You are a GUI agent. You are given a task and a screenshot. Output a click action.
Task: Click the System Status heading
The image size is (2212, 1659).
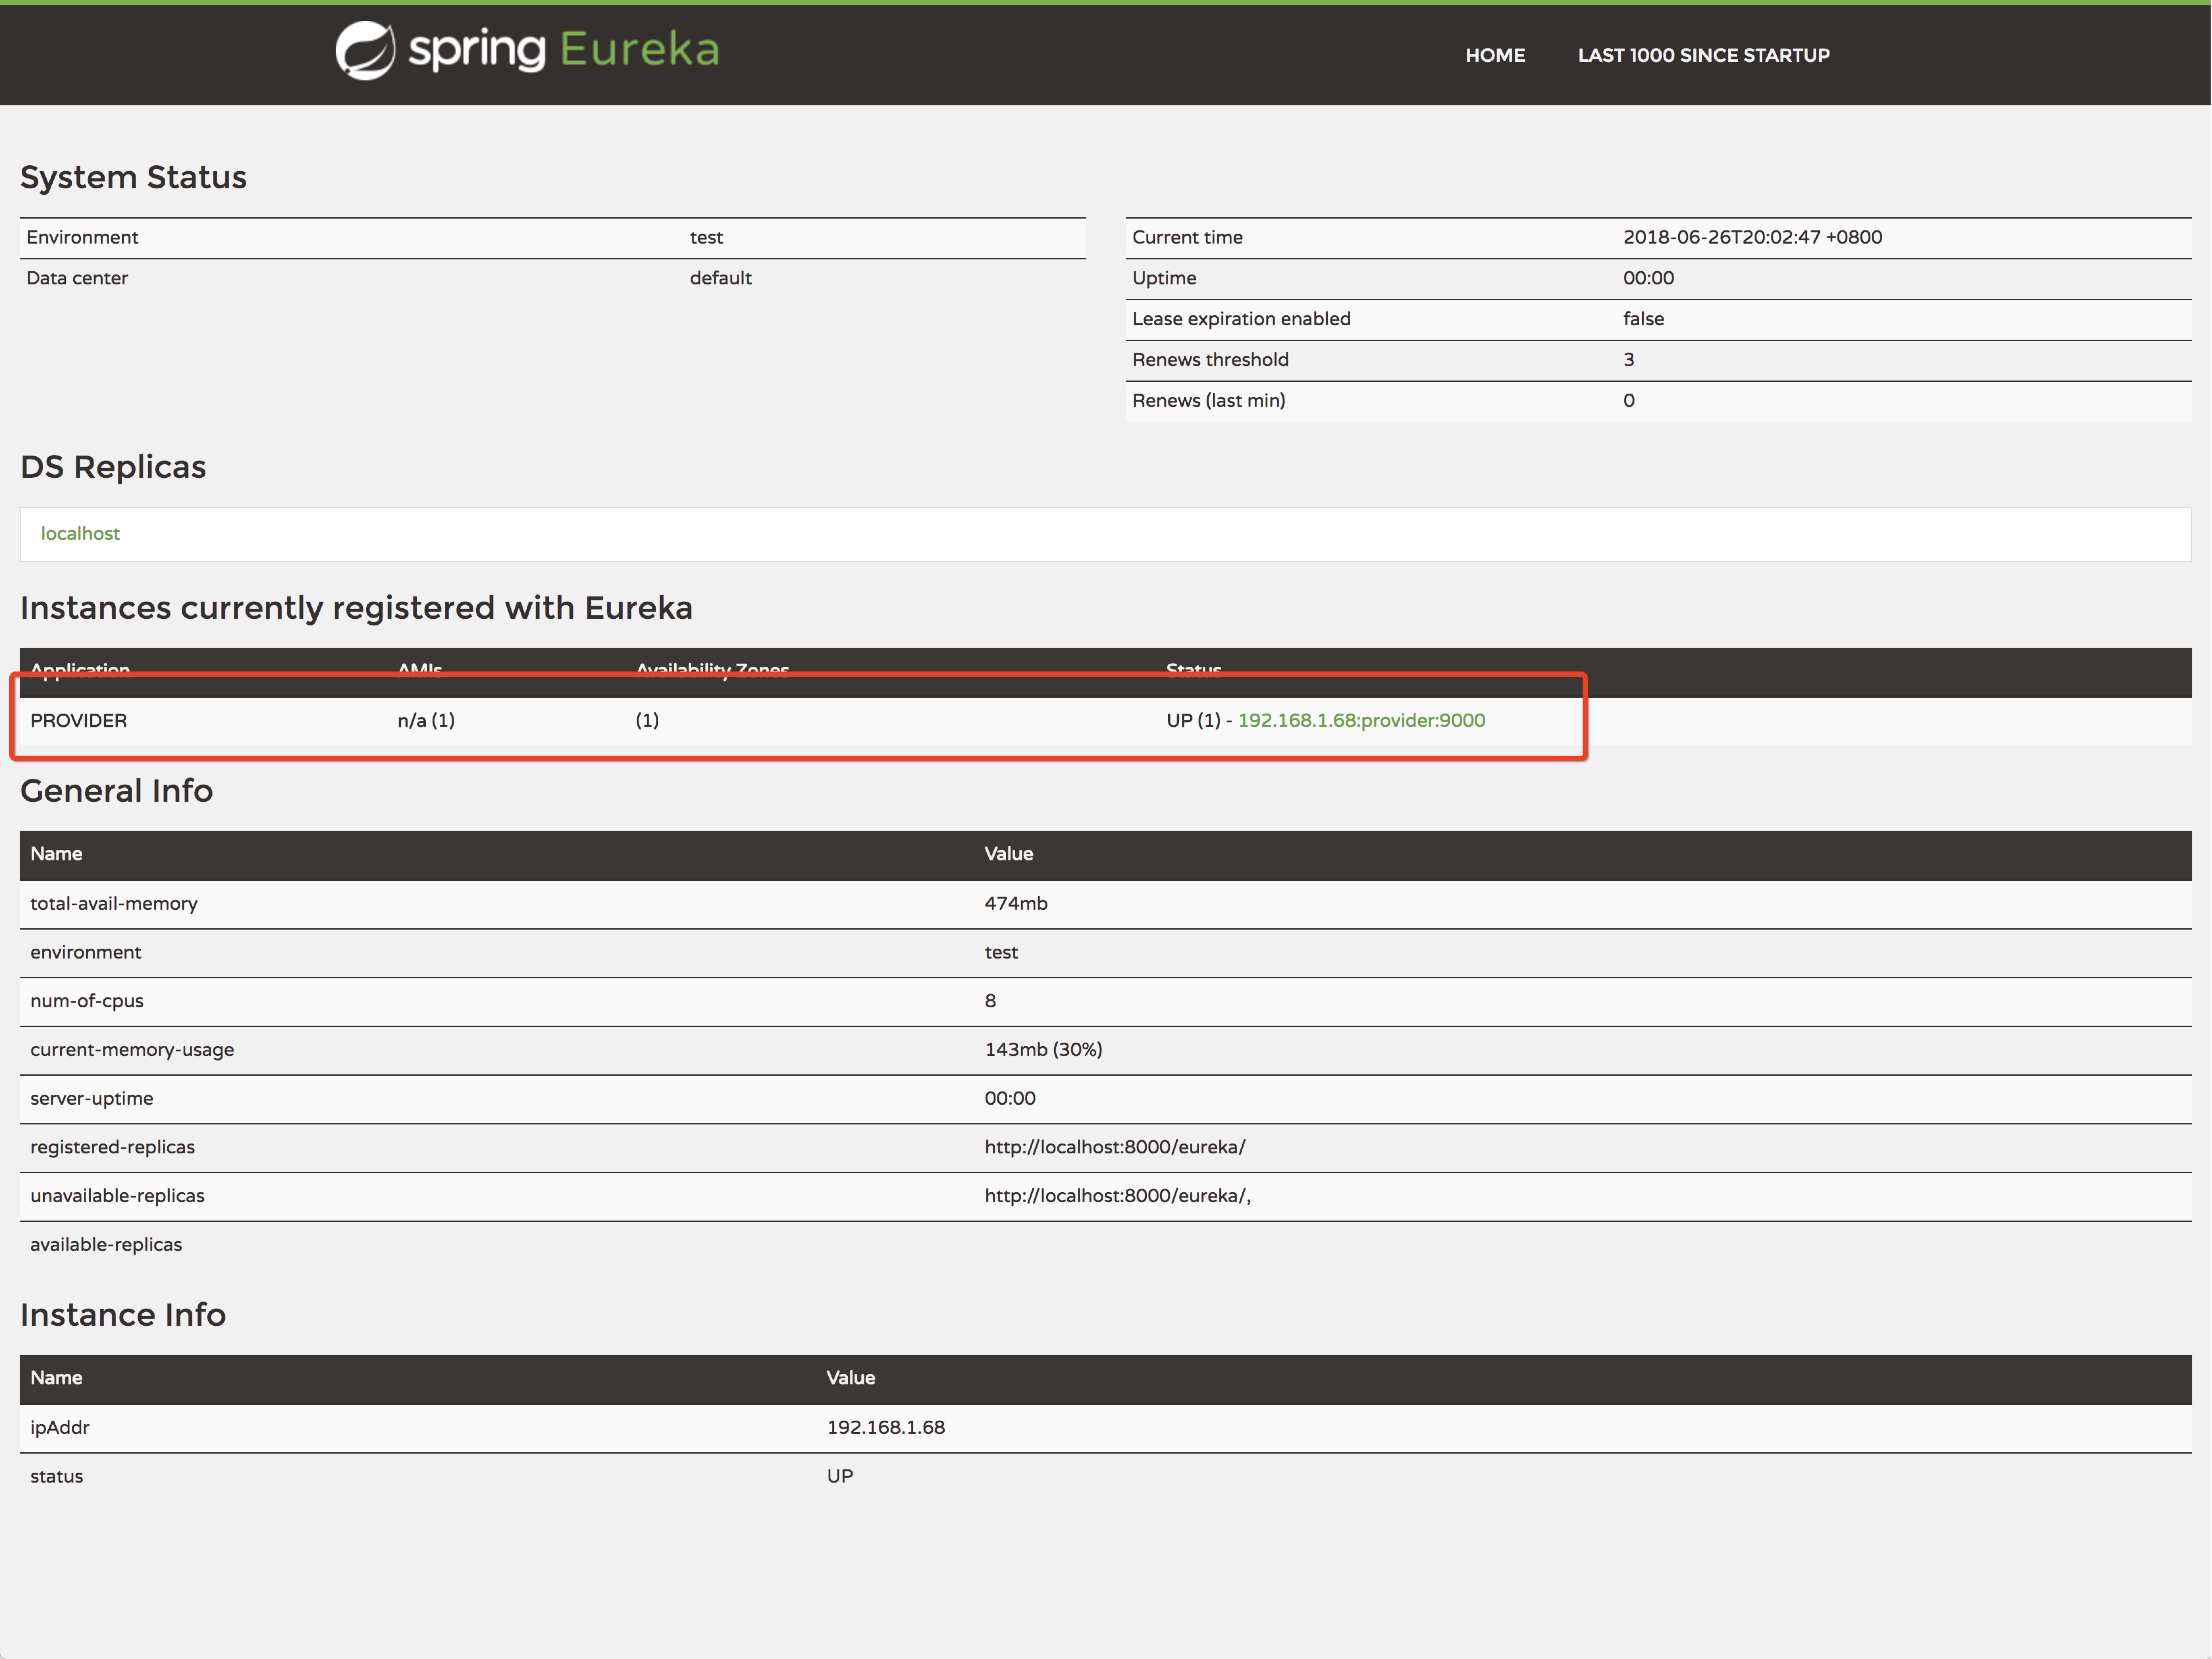(x=133, y=177)
